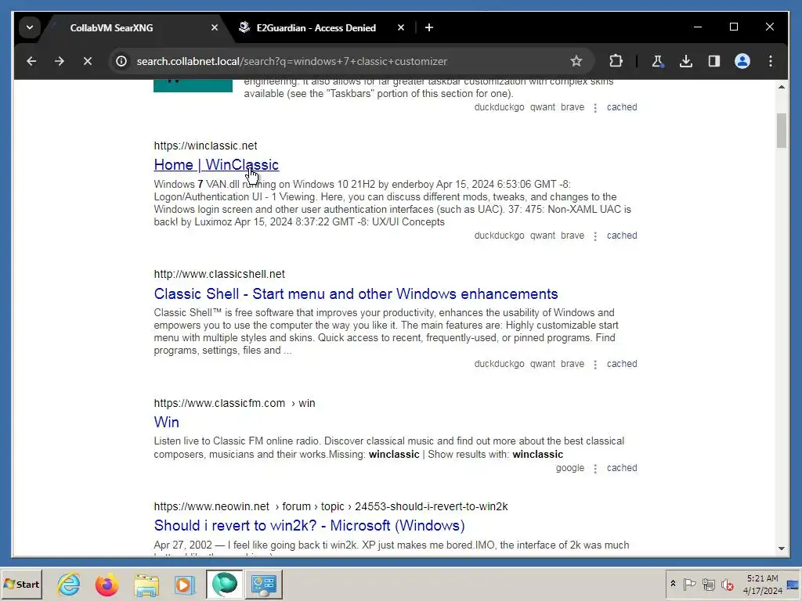Click duckduckgo engine under Classic Shell result
This screenshot has height=601, width=802.
coord(499,364)
